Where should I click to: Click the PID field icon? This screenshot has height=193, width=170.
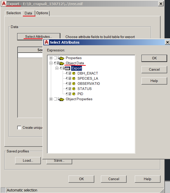point(74,94)
